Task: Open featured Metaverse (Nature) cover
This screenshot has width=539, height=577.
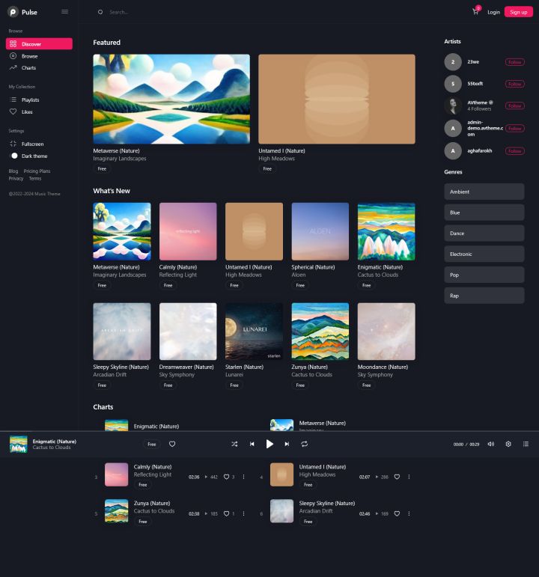Action: 171,99
